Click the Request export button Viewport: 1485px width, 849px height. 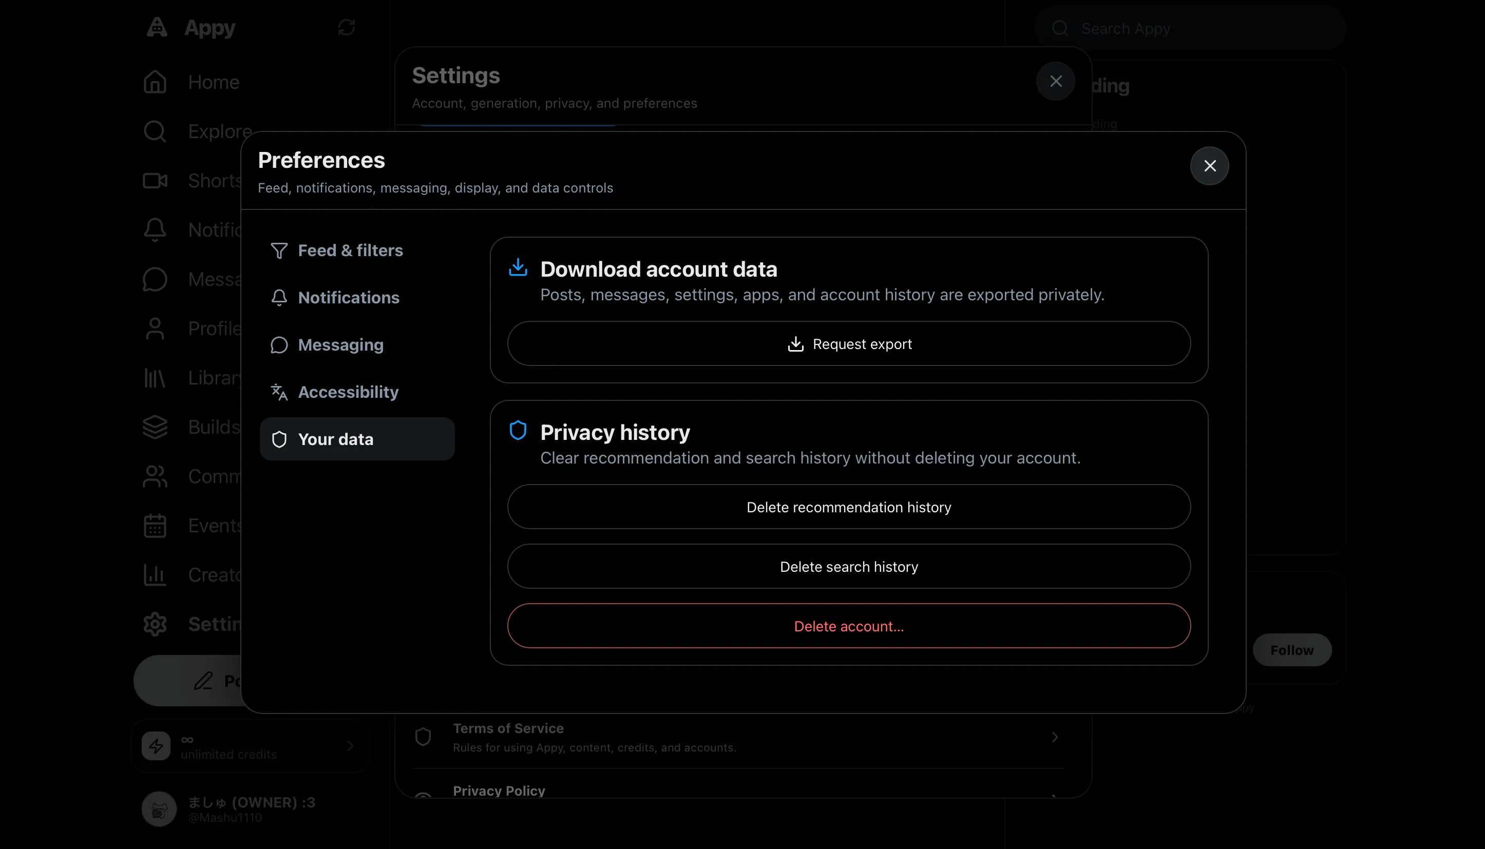click(x=849, y=344)
